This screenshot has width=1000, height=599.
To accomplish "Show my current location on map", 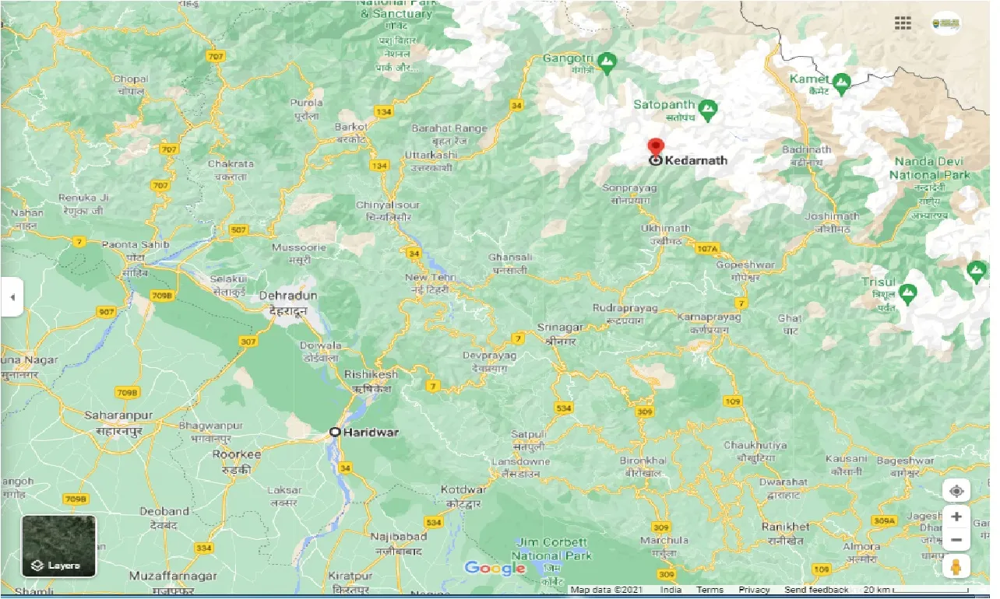I will coord(956,491).
